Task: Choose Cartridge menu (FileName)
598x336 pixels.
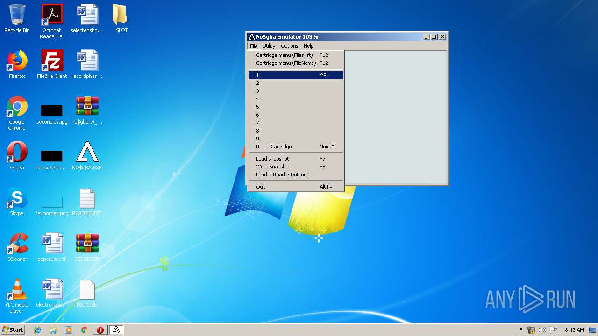Action: click(x=296, y=63)
